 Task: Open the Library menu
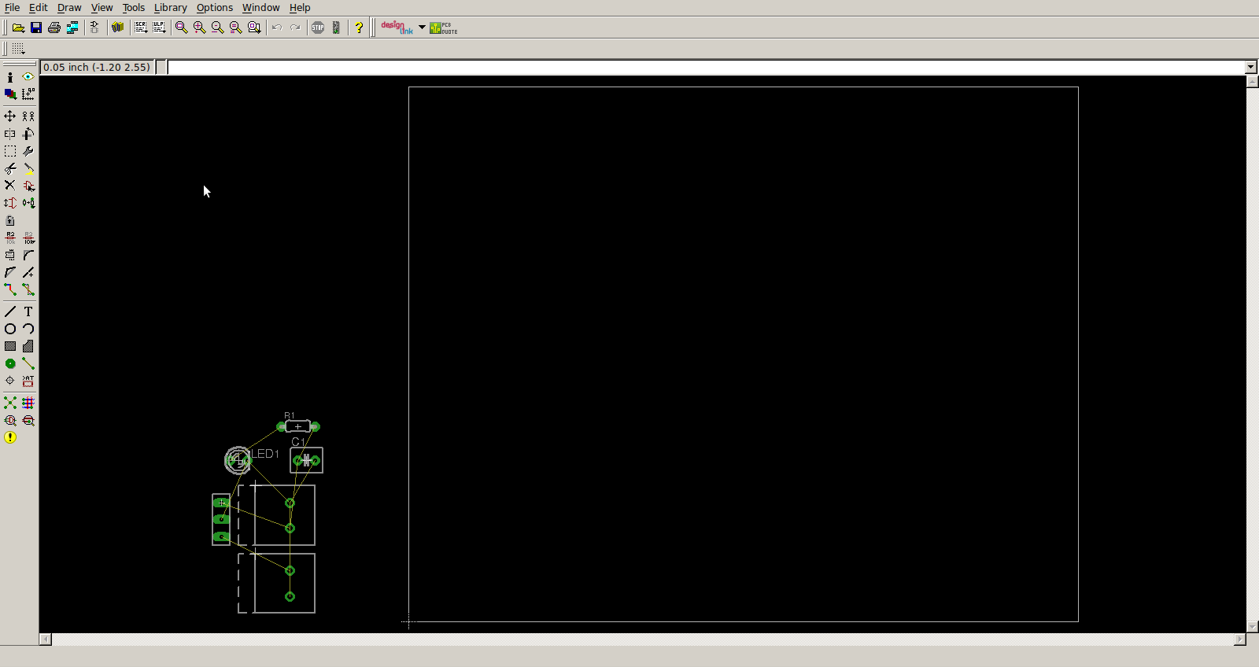[x=170, y=8]
